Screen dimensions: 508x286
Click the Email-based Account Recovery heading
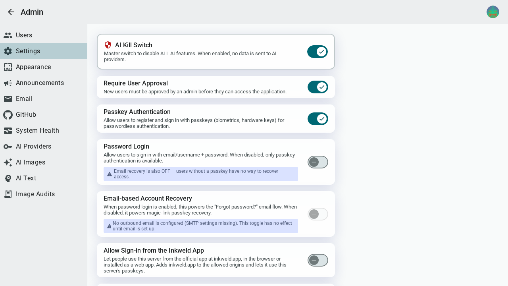pos(148,199)
